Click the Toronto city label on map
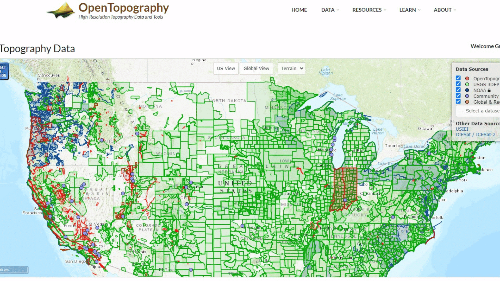Image resolution: width=500 pixels, height=281 pixels. tap(392, 146)
